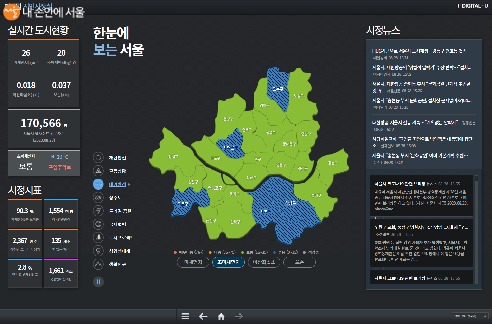
Task: Open the 국제협력 international cooperation icon
Action: [x=98, y=224]
